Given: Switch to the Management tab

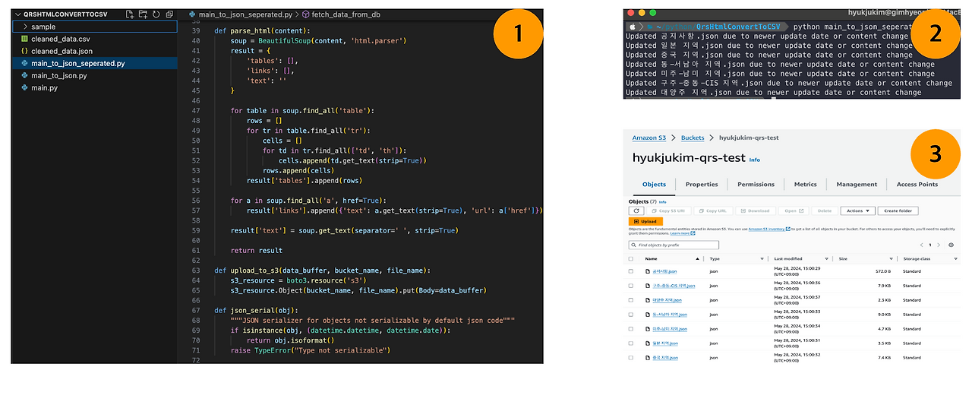Looking at the screenshot, I should click(857, 184).
